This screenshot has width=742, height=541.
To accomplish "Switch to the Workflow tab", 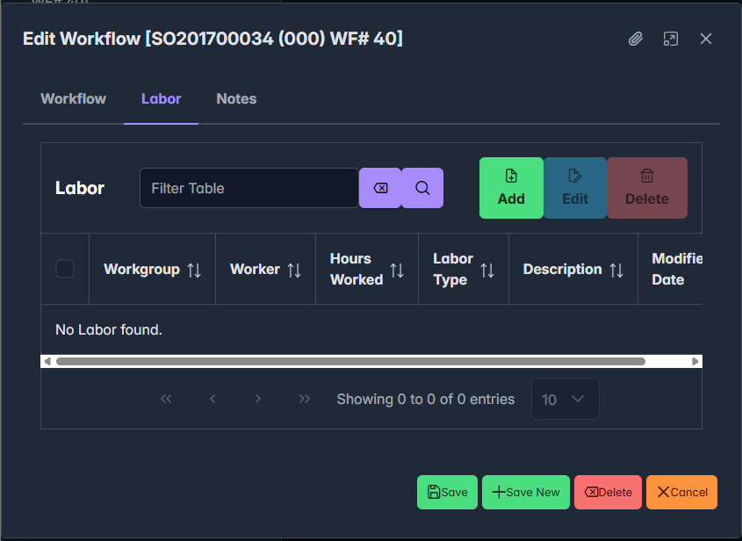I will pos(74,98).
